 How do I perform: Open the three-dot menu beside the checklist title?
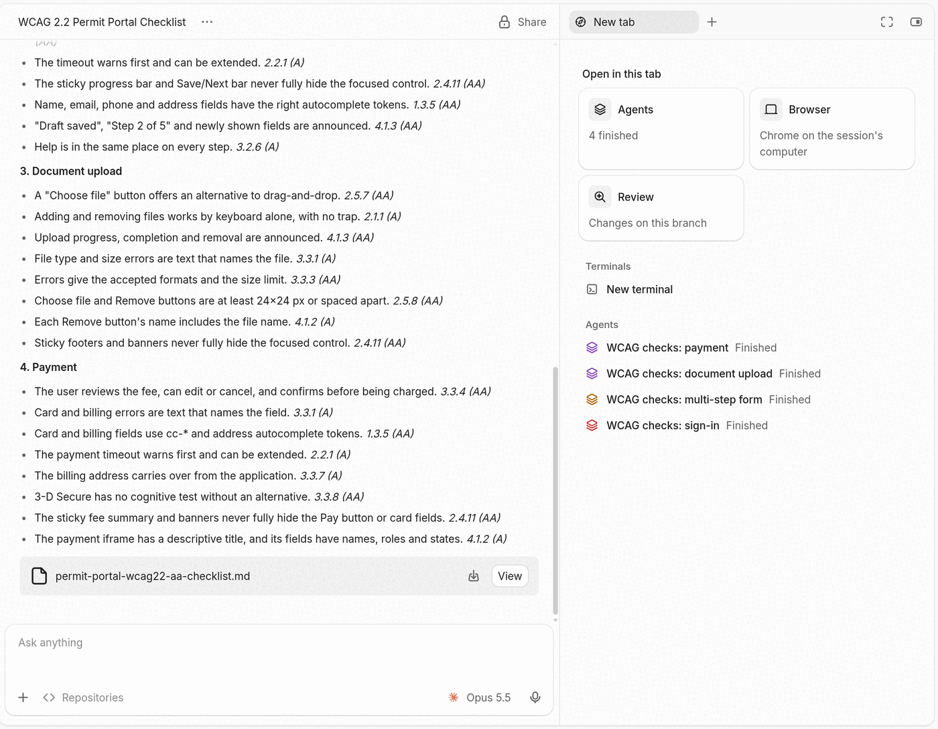[x=207, y=22]
